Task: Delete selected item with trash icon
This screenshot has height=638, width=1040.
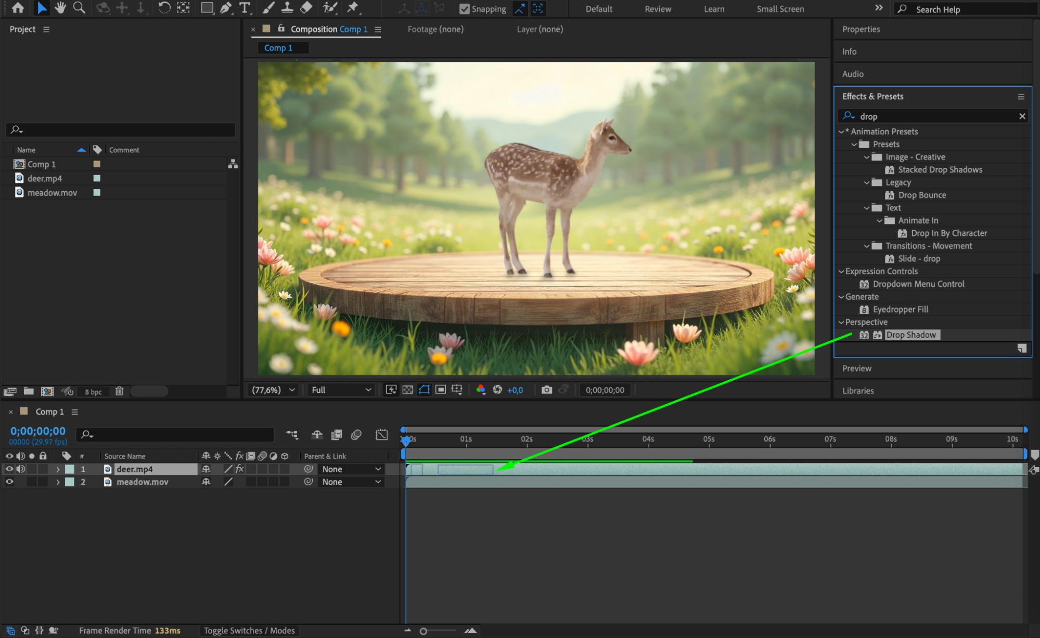Action: pyautogui.click(x=119, y=391)
